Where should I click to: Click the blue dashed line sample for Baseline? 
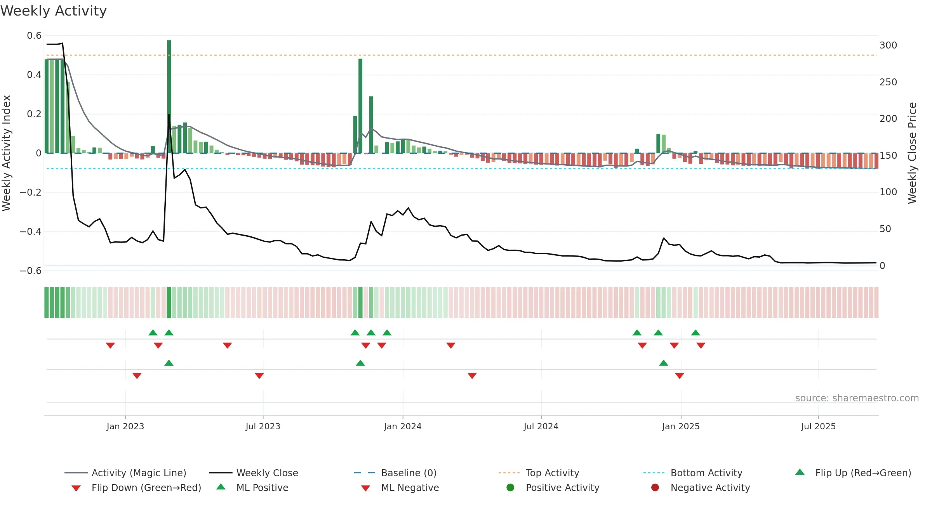pyautogui.click(x=365, y=473)
